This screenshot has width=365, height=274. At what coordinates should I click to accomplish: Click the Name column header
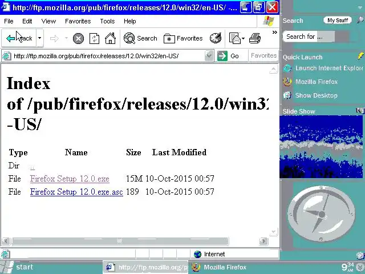tap(76, 152)
